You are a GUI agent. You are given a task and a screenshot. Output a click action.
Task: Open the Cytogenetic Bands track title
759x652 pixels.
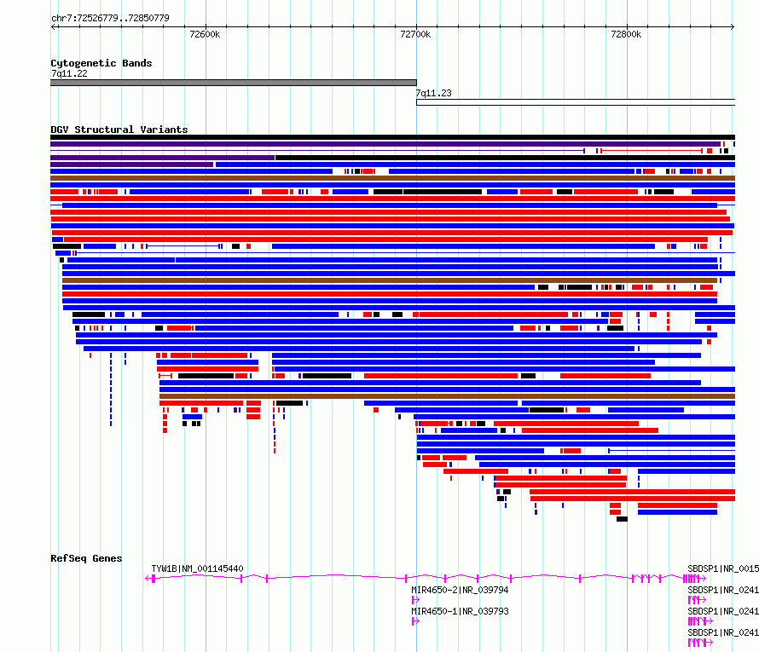tap(101, 63)
